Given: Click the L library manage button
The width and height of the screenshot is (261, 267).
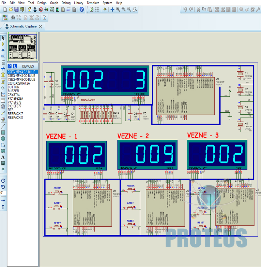Looking at the screenshot, I should click(15, 66).
